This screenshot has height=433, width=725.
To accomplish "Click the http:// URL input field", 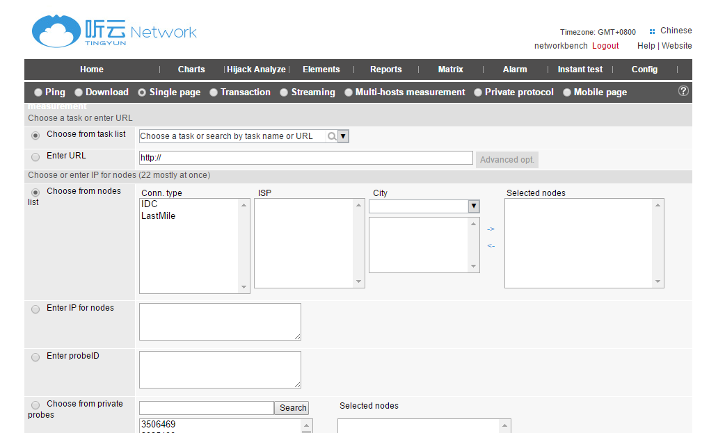I will pos(306,158).
